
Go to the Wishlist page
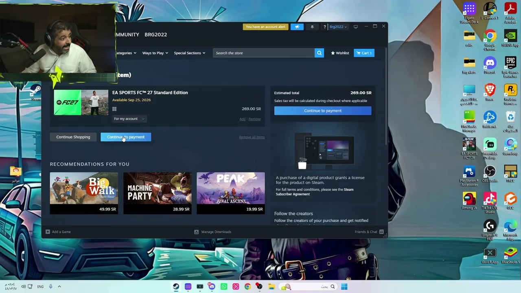click(340, 53)
